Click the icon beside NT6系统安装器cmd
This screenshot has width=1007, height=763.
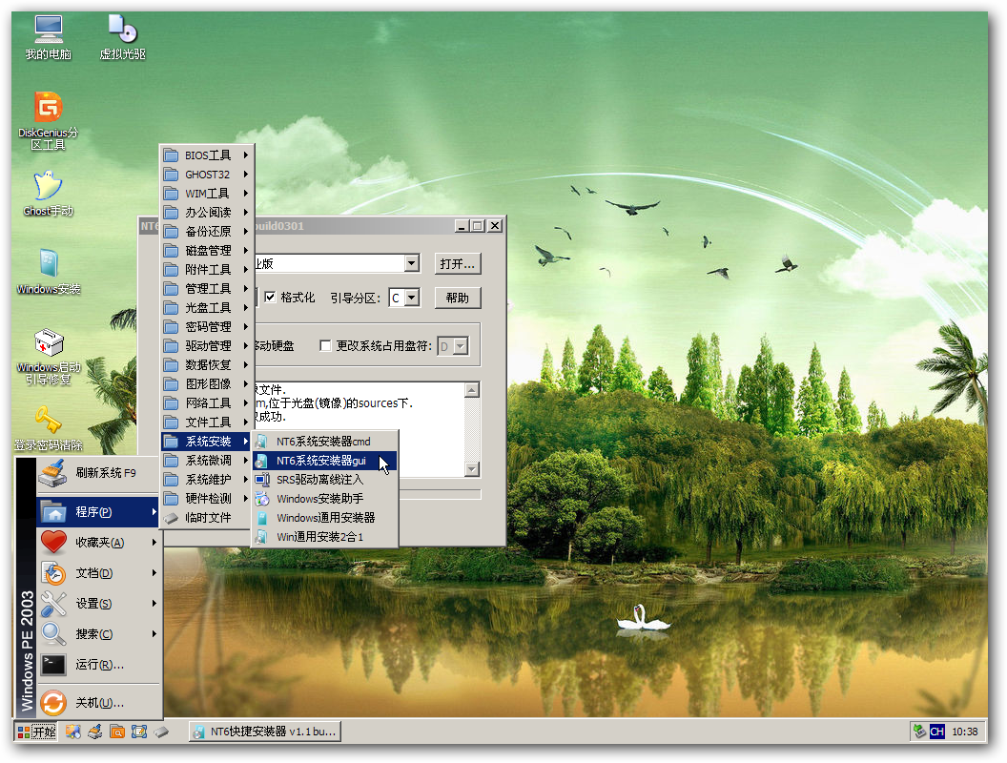pyautogui.click(x=261, y=442)
